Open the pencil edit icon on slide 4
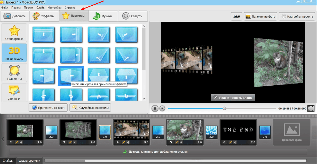This screenshot has height=164, width=317. 124,142
